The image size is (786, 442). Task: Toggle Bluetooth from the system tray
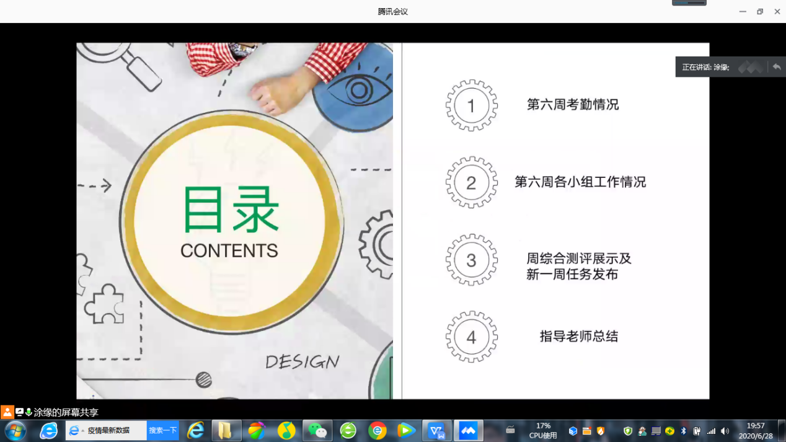click(684, 431)
